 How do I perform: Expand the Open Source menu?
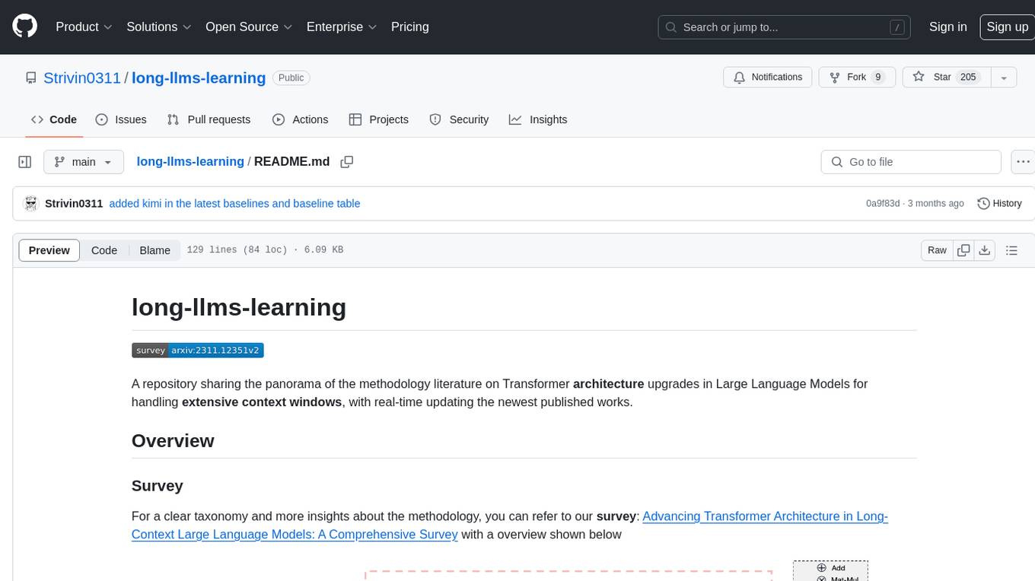(249, 27)
